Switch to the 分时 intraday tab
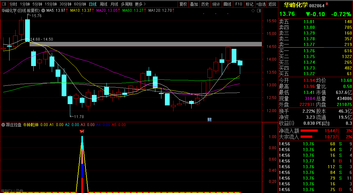The width and height of the screenshot is (353, 193). point(13,4)
